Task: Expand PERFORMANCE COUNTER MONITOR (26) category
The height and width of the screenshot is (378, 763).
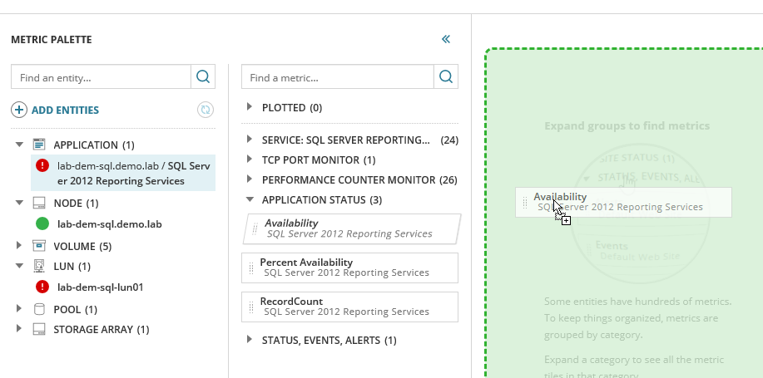Action: click(x=250, y=179)
